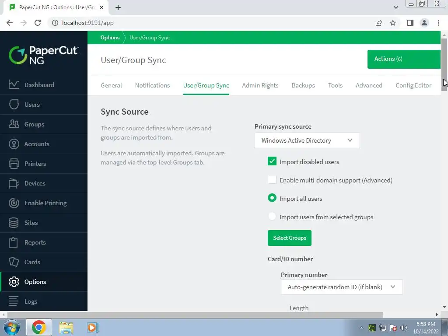The width and height of the screenshot is (448, 336).
Task: Open Primary number dropdown
Action: (x=342, y=287)
